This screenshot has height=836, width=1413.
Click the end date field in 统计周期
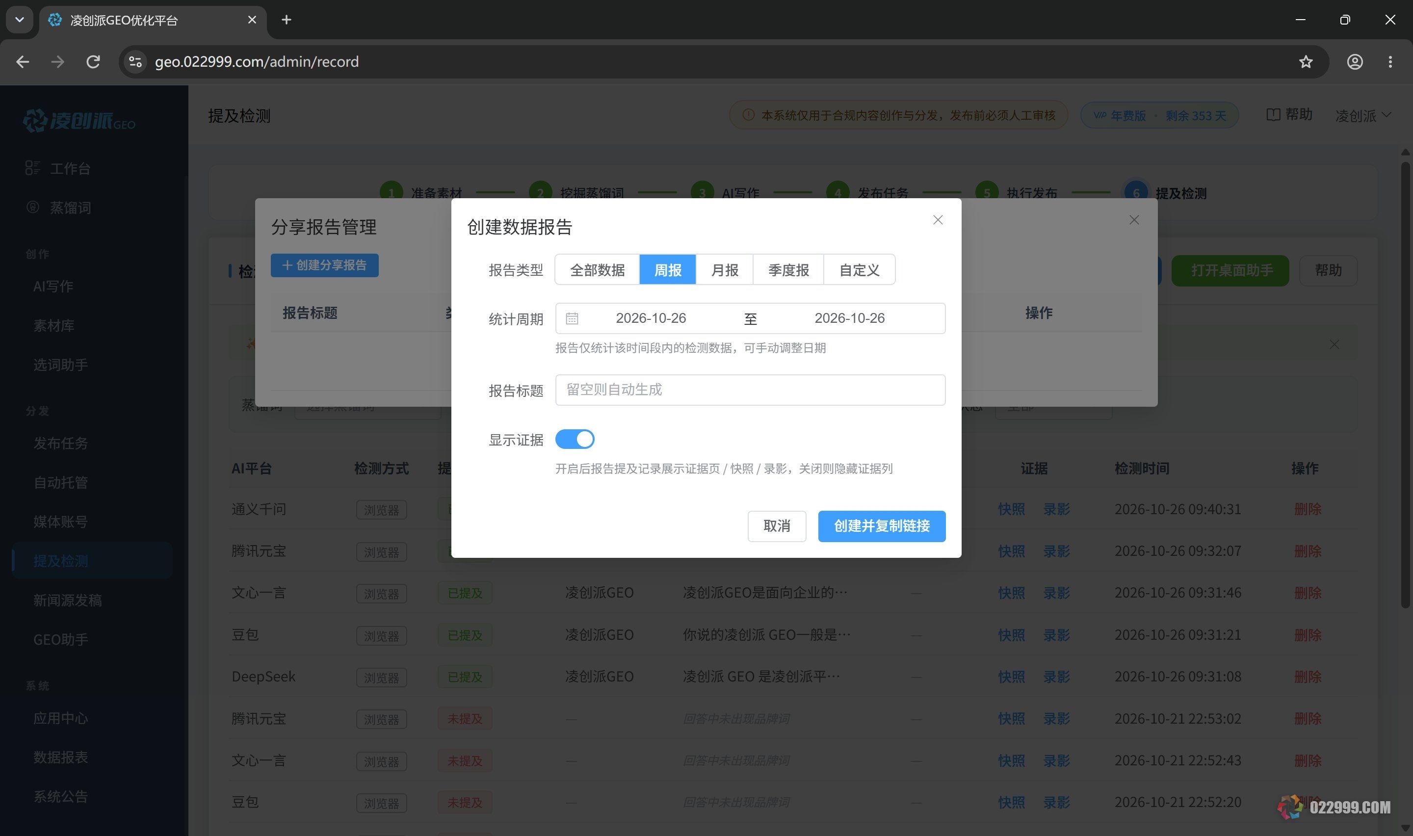point(849,318)
